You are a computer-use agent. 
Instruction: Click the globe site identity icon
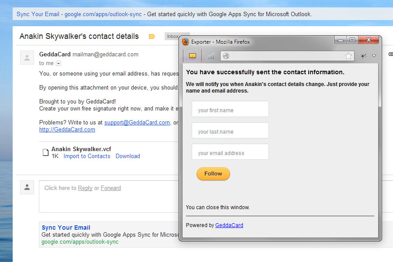coord(226,56)
